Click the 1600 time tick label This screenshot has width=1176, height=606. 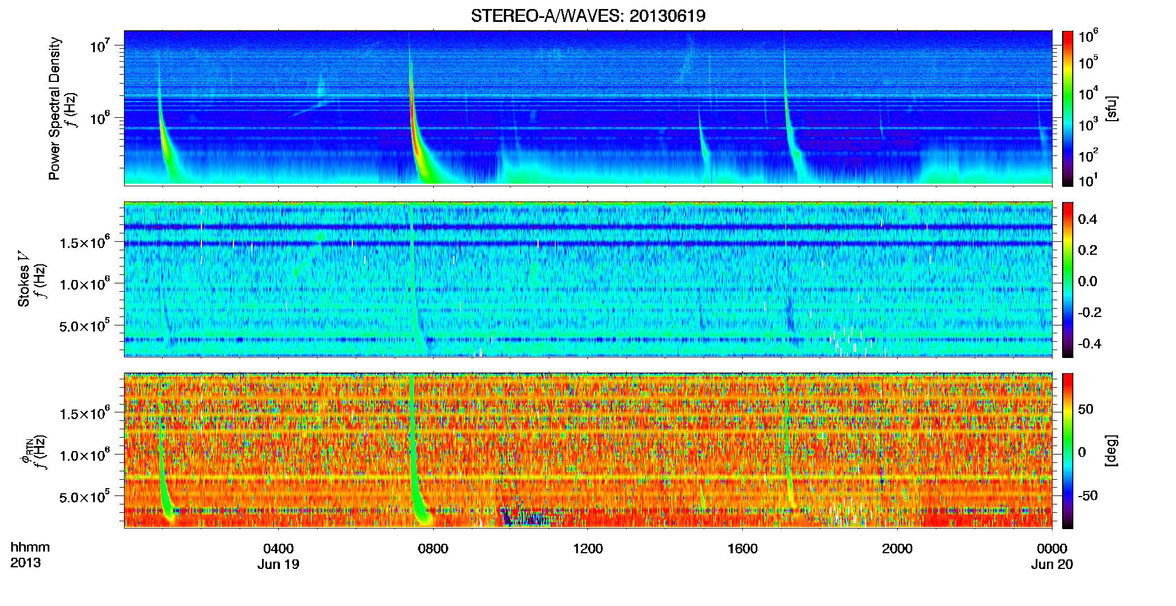point(743,549)
